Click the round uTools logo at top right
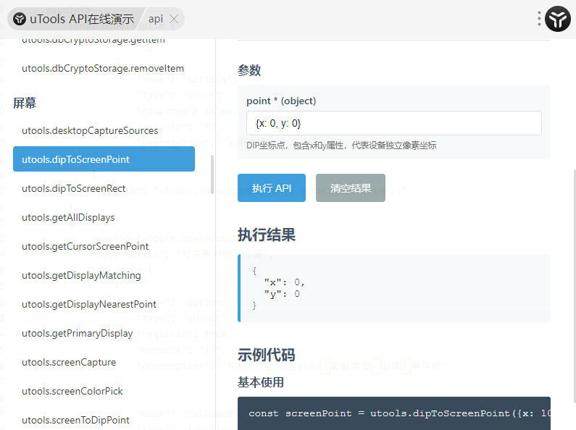Image resolution: width=576 pixels, height=430 pixels. click(559, 19)
